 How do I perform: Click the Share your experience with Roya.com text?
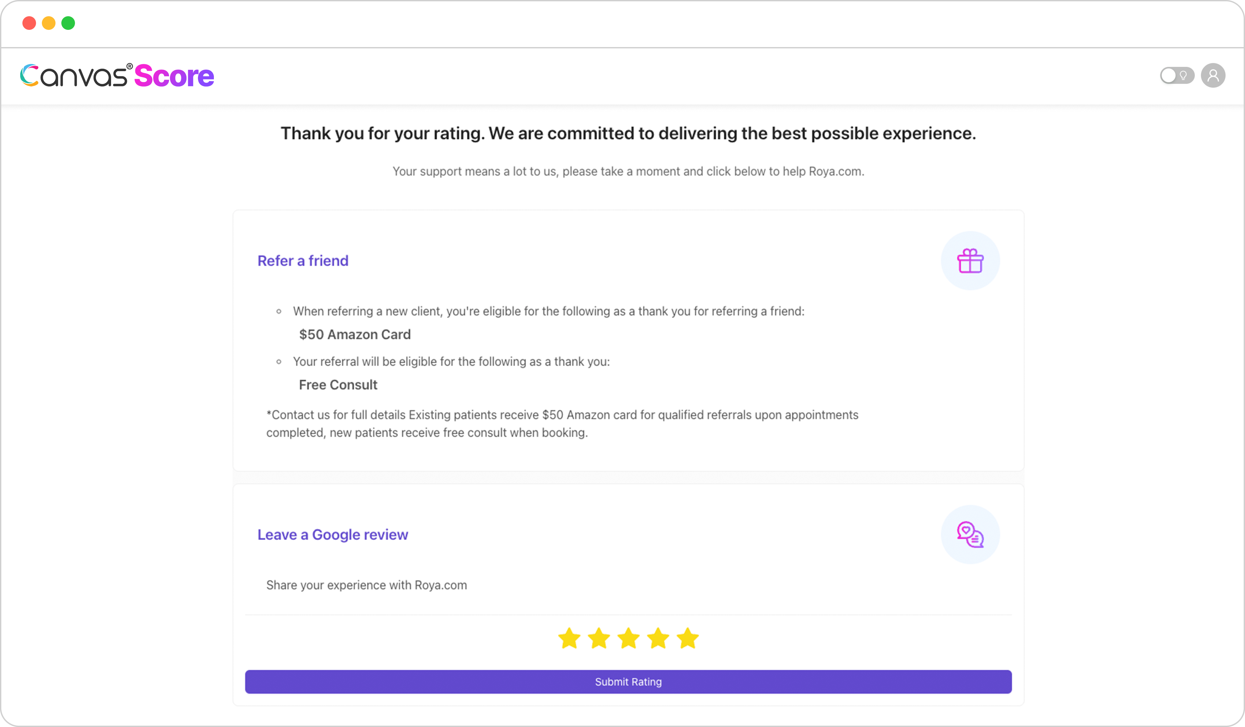click(366, 585)
